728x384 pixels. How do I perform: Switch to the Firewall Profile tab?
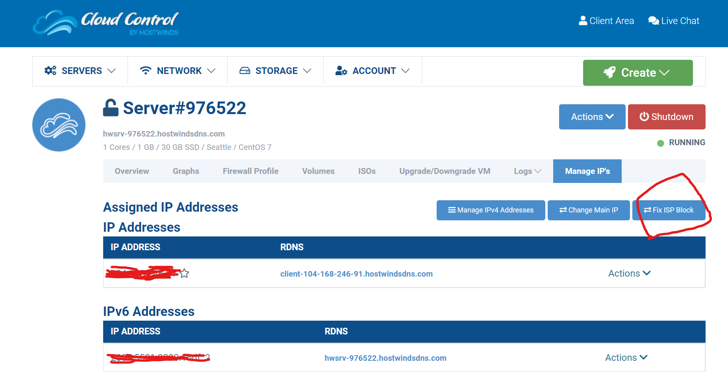coord(250,171)
